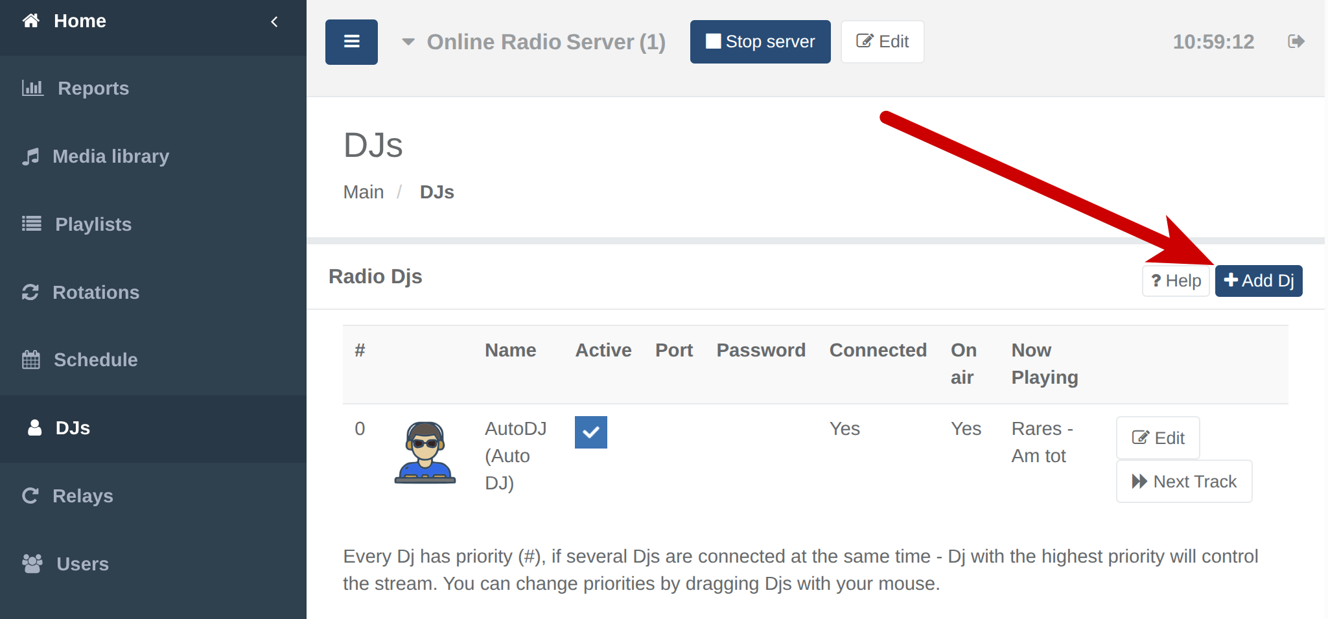This screenshot has width=1328, height=619.
Task: Click the hamburger menu toggle button
Action: [351, 42]
